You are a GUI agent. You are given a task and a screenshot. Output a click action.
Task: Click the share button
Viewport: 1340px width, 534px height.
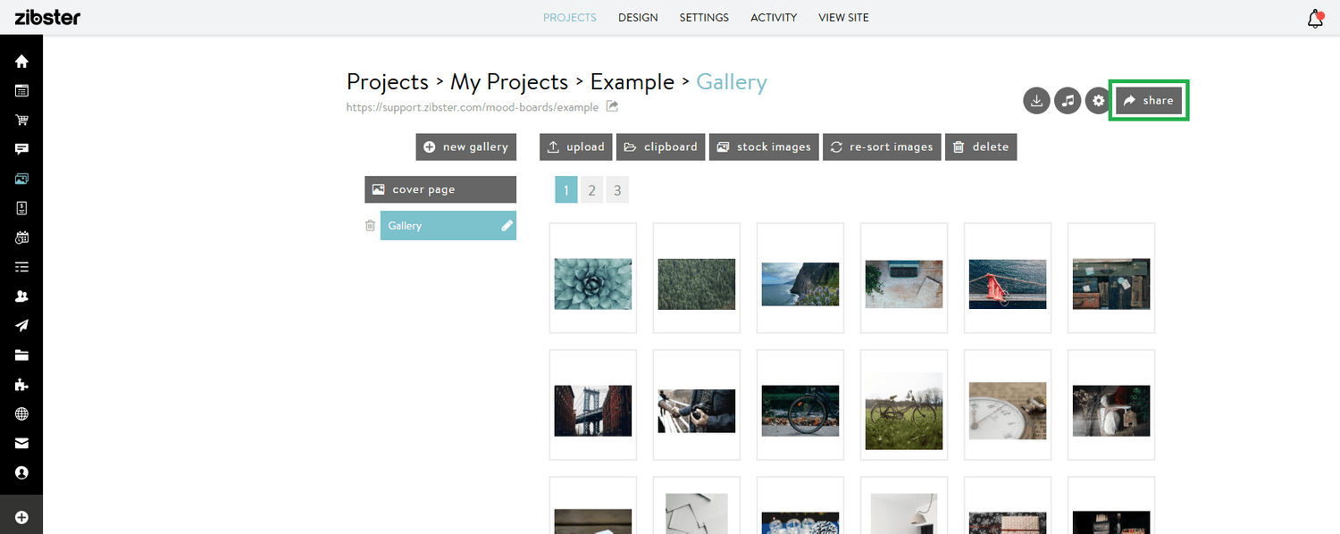(x=1149, y=101)
